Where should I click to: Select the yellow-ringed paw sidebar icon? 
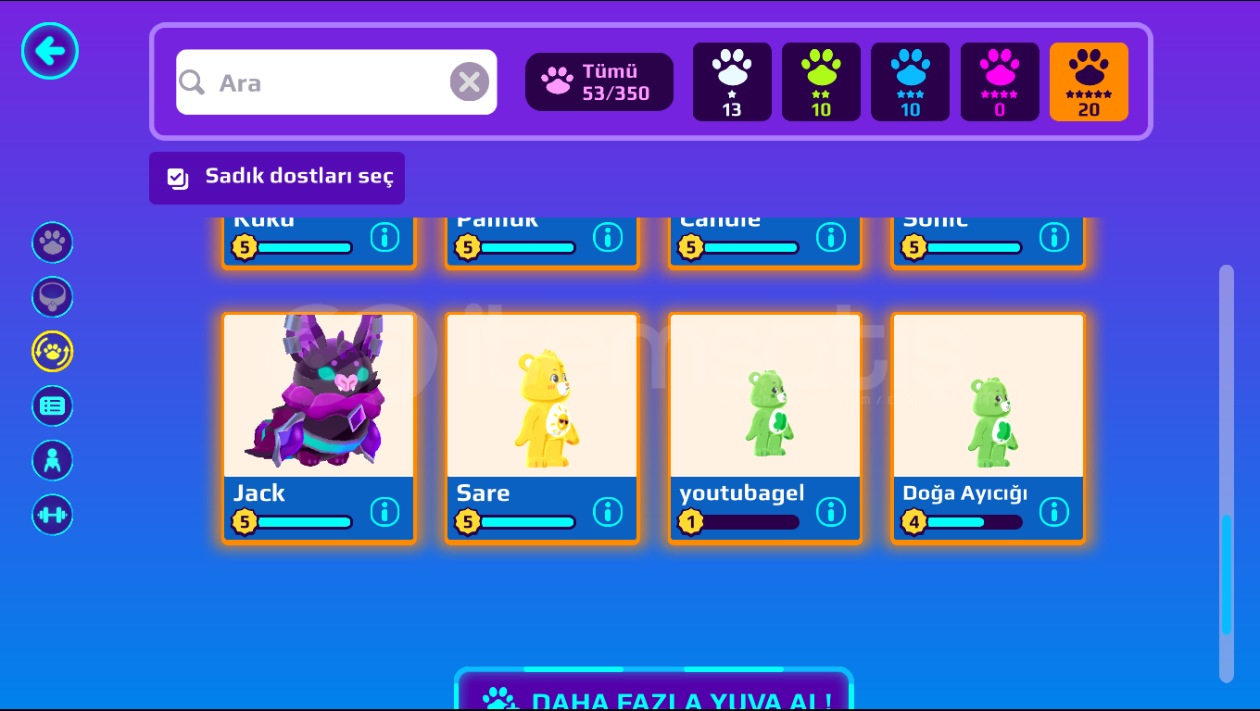click(53, 352)
